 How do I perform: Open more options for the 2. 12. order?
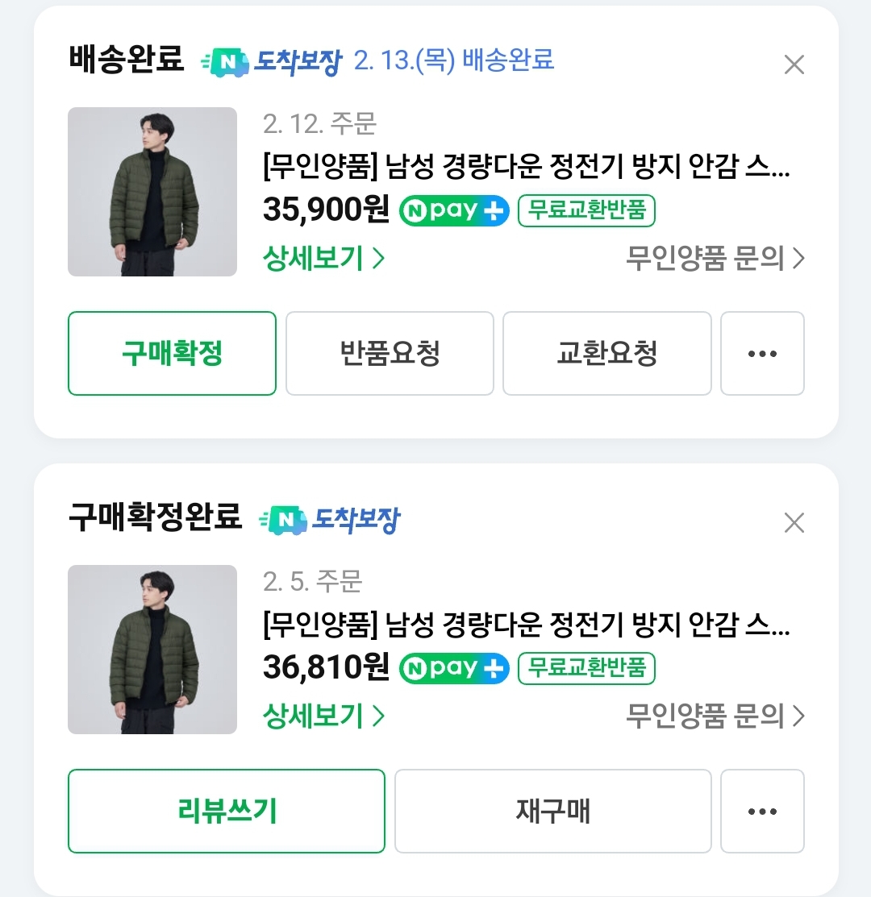coord(762,354)
